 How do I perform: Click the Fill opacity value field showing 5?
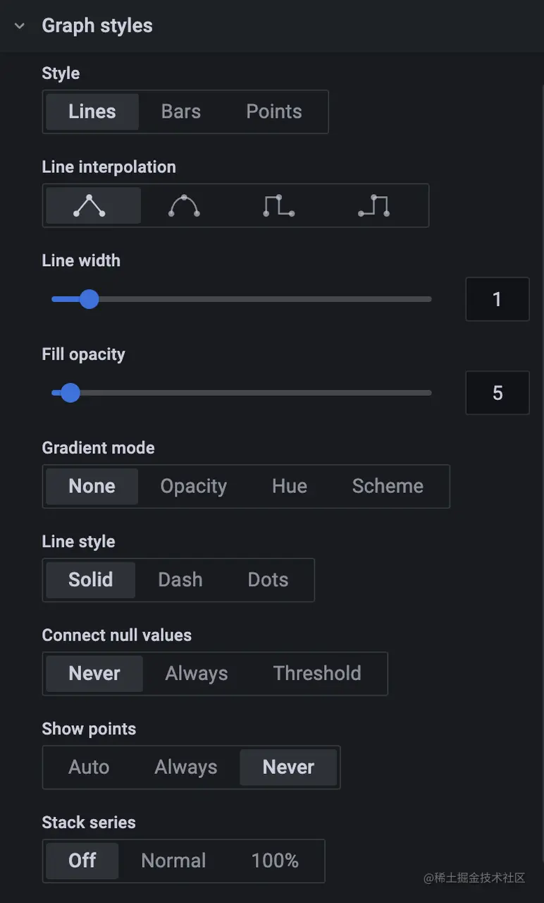[497, 393]
